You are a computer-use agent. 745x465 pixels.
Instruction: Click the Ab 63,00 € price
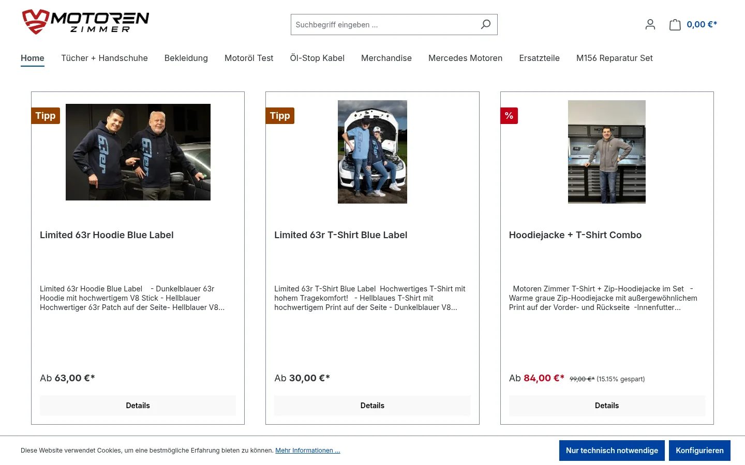[67, 378]
